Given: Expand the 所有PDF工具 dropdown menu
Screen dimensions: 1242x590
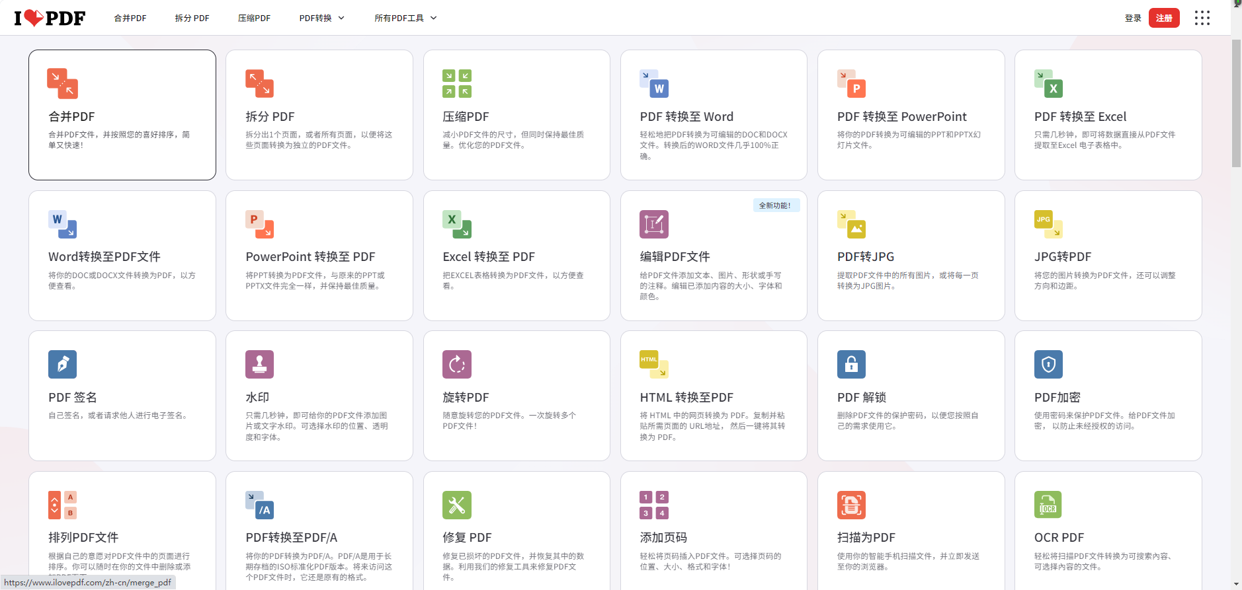Looking at the screenshot, I should click(x=405, y=18).
